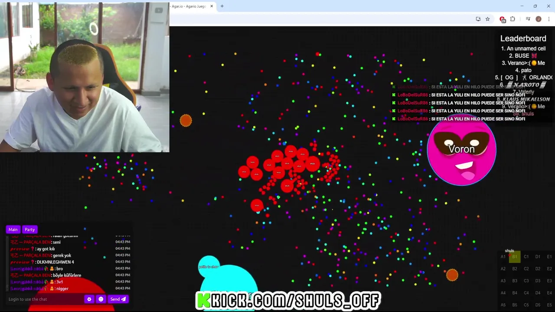Open the red extension with badge
The height and width of the screenshot is (312, 555).
point(503,19)
